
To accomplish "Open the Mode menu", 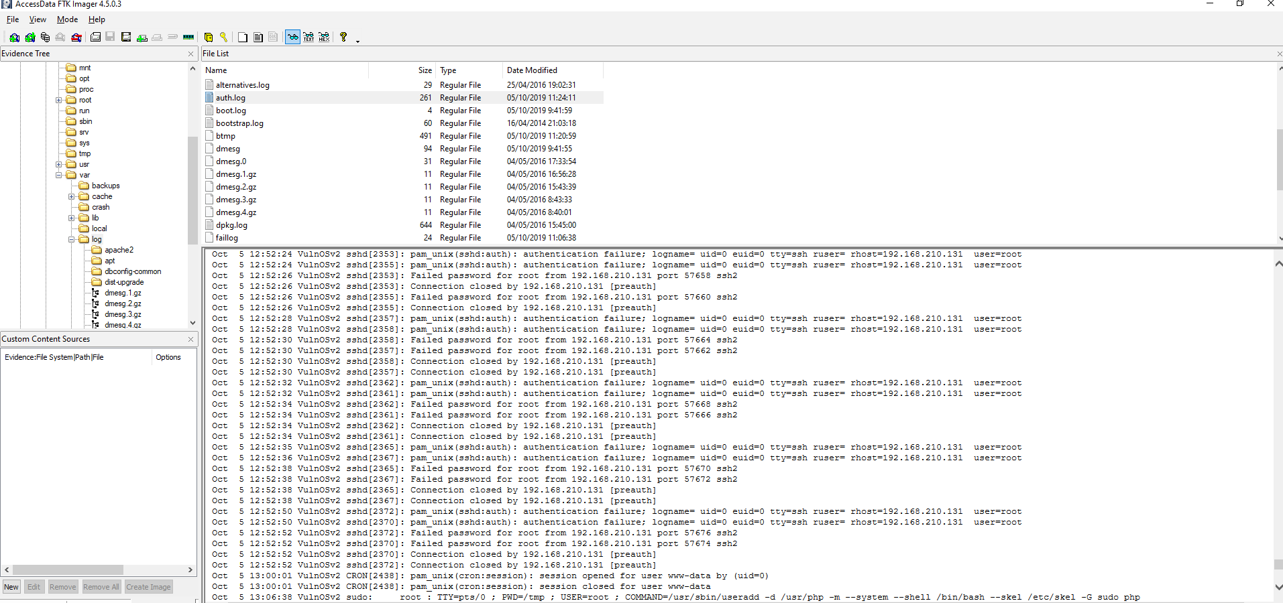I will point(67,19).
